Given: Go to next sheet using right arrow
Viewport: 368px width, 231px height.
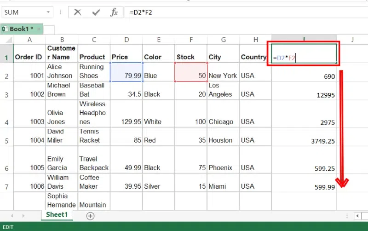Looking at the screenshot, I should click(x=23, y=216).
